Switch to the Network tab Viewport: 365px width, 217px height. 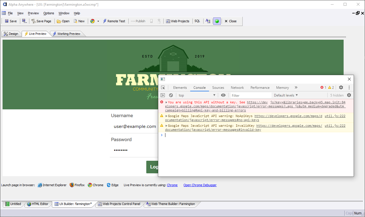(x=237, y=88)
